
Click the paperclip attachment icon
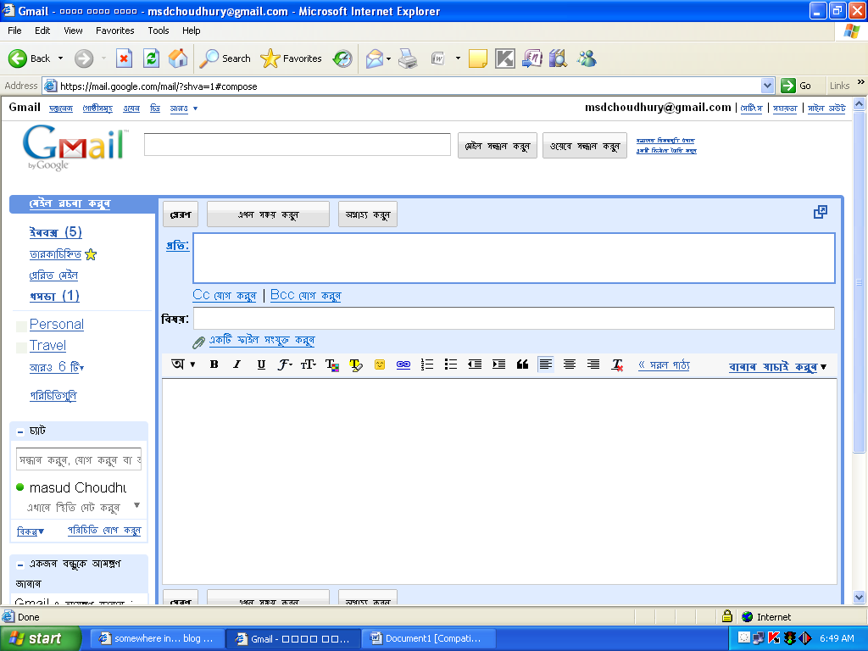tap(198, 342)
